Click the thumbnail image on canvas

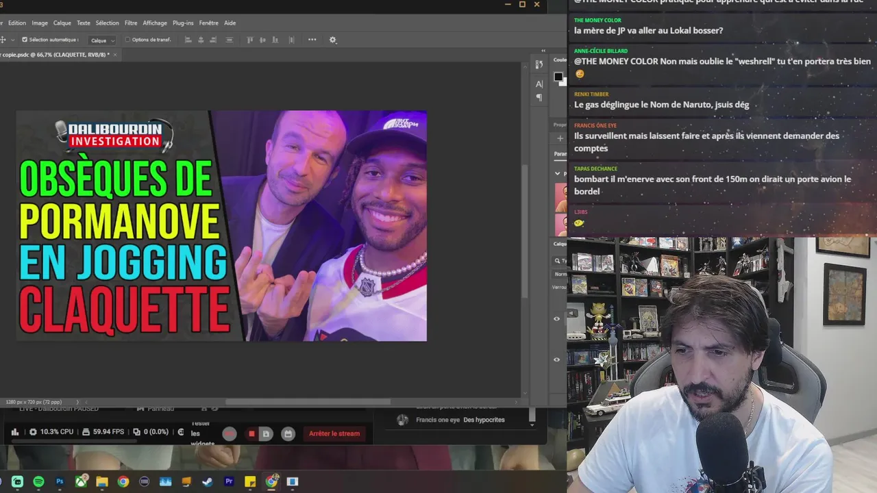[x=221, y=226]
